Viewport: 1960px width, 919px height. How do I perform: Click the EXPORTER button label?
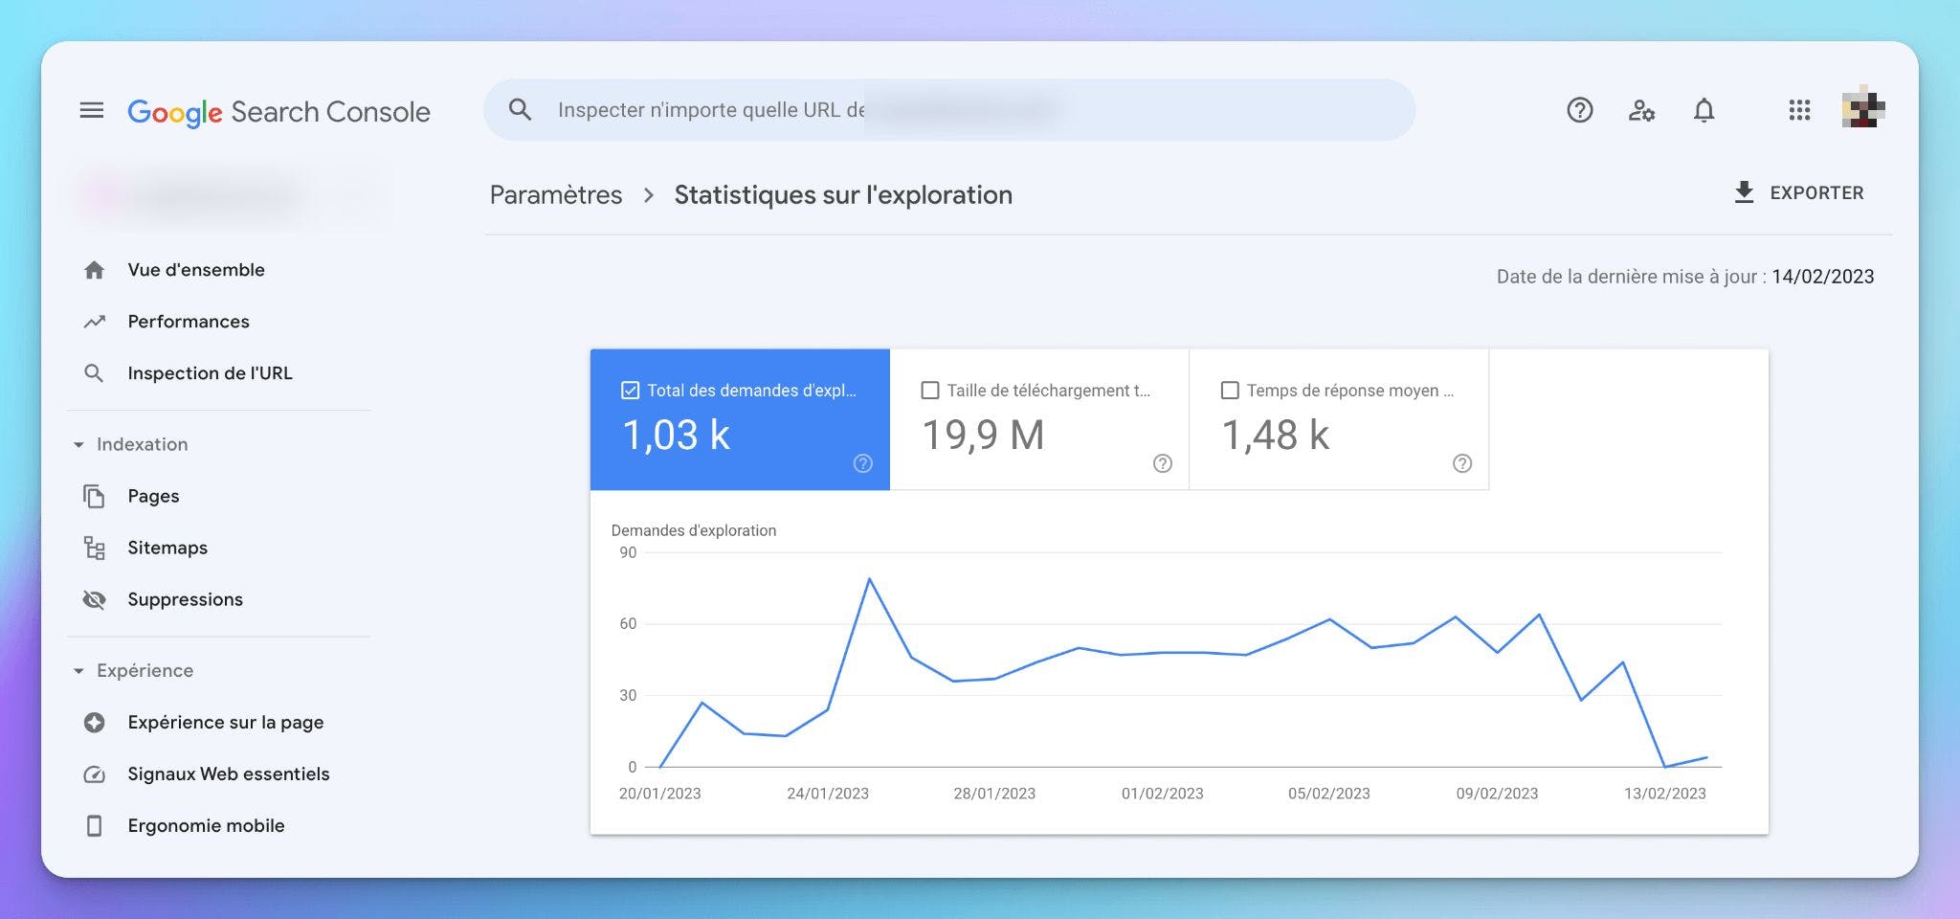pyautogui.click(x=1816, y=192)
